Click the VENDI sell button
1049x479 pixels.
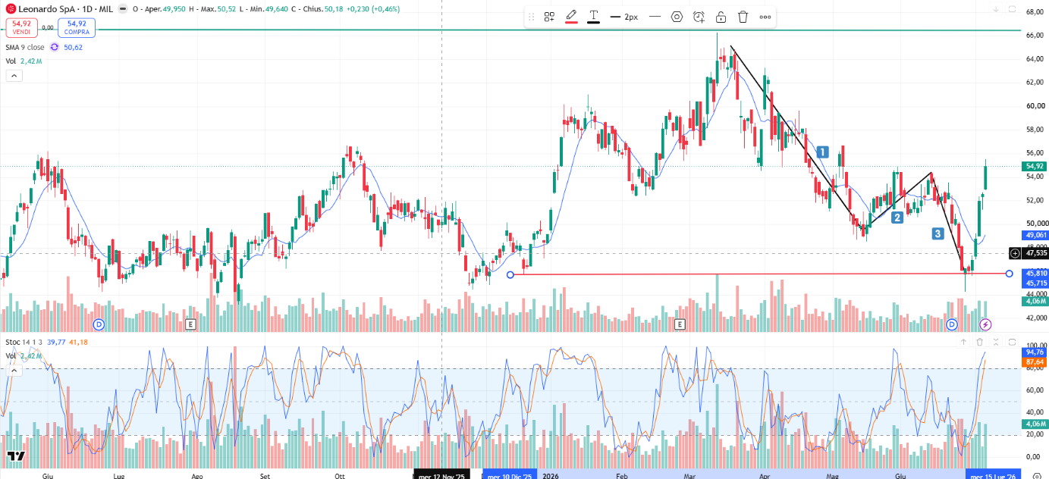tap(20, 28)
